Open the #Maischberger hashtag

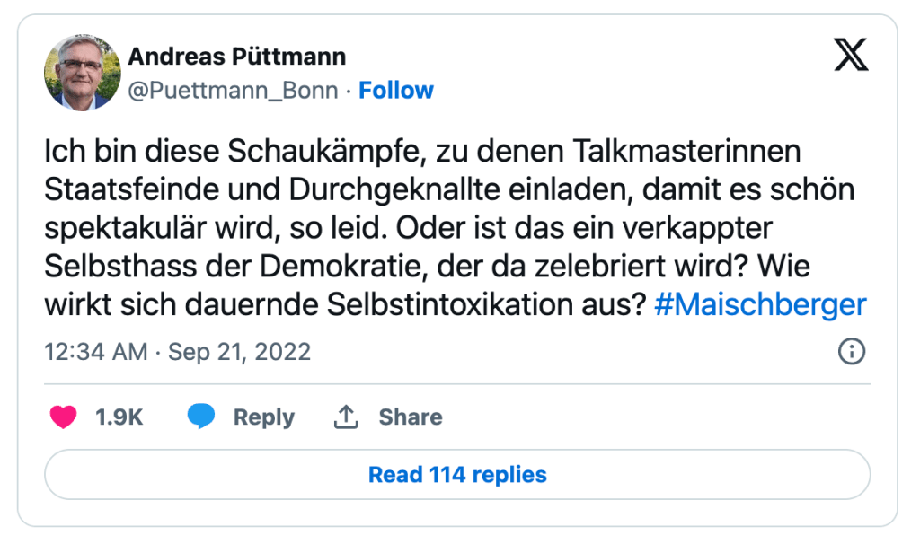click(x=760, y=305)
